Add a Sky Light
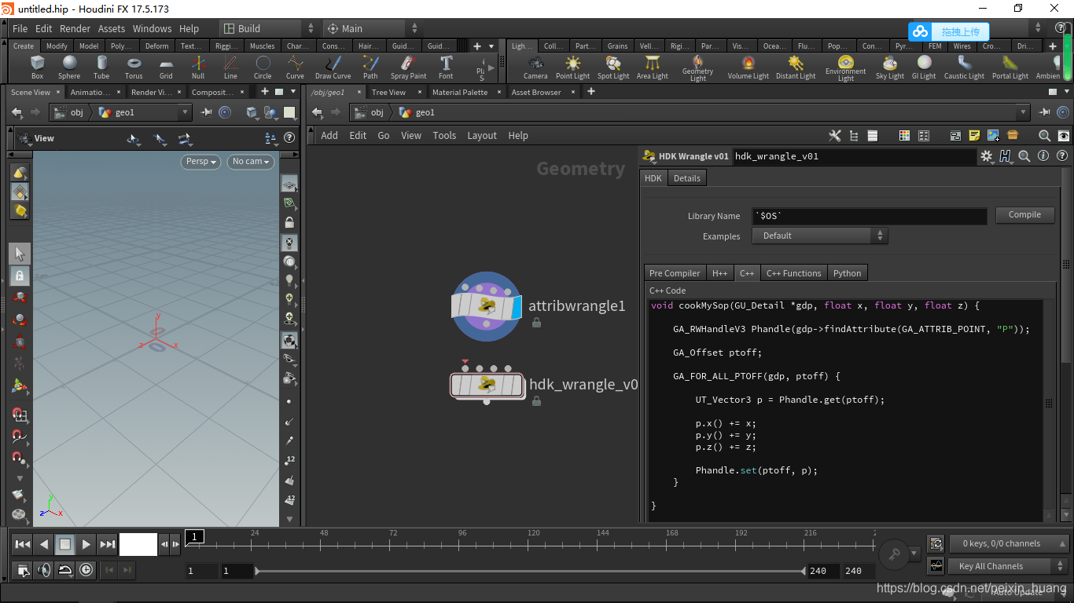Screen dimensions: 1074x603 pyautogui.click(x=890, y=67)
